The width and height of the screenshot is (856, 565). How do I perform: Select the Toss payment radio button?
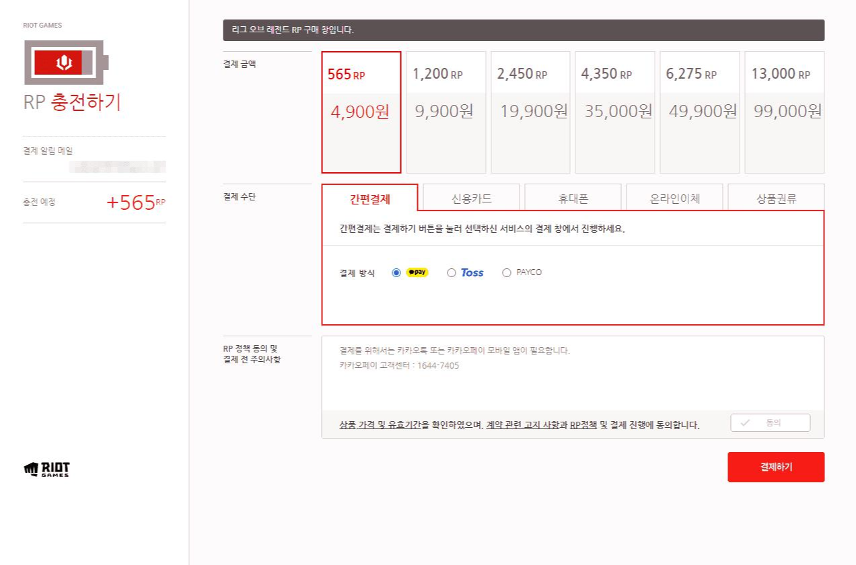(452, 272)
